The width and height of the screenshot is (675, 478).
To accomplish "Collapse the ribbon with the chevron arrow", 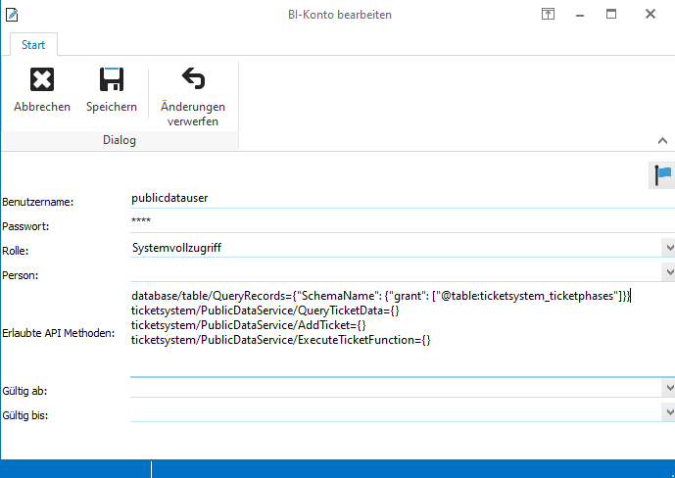I will tap(662, 141).
